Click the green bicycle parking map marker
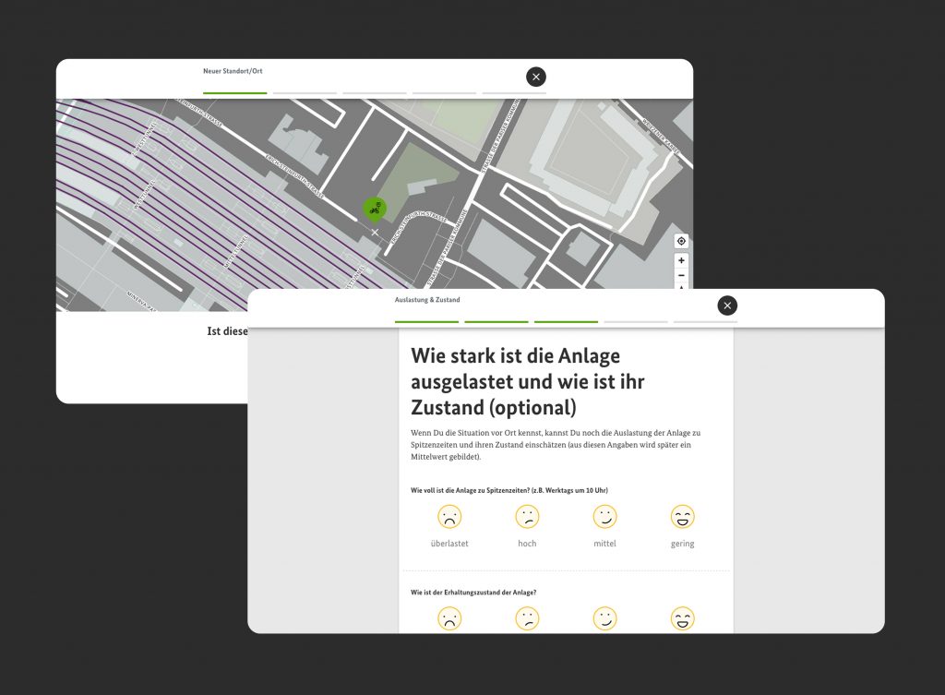 point(374,210)
